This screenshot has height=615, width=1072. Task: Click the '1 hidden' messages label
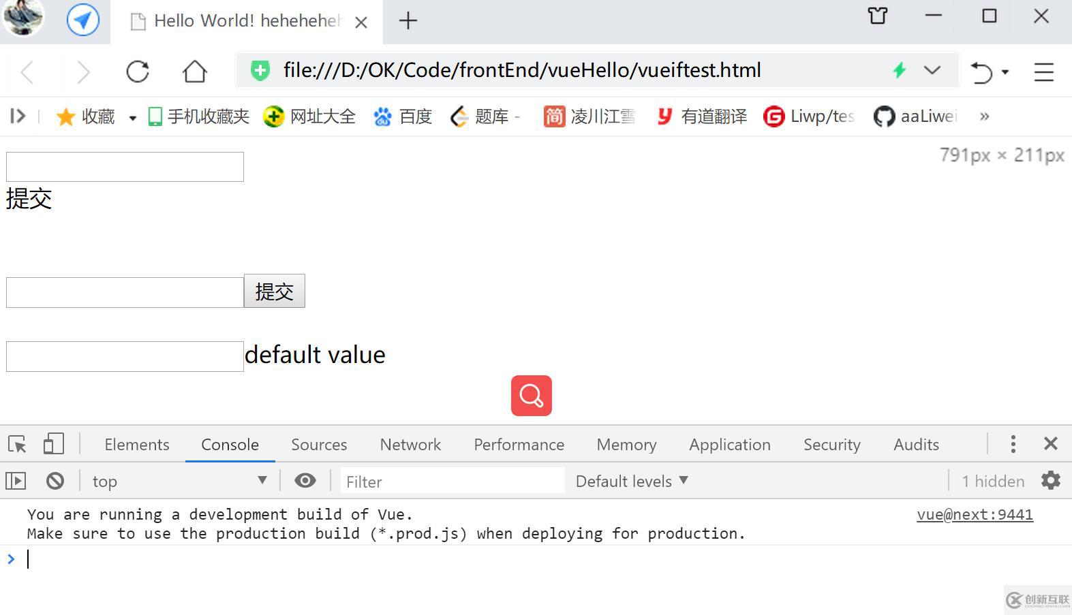[993, 482]
